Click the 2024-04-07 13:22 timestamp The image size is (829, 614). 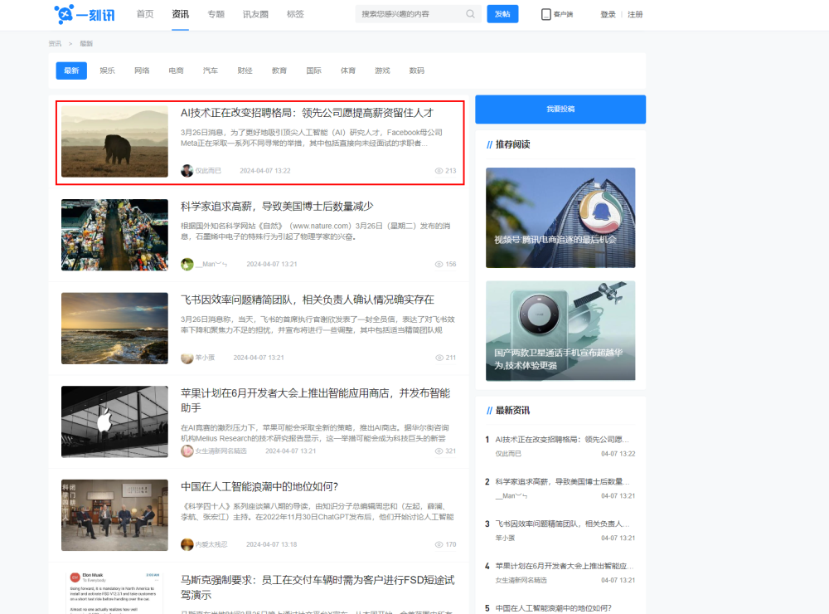pyautogui.click(x=265, y=171)
